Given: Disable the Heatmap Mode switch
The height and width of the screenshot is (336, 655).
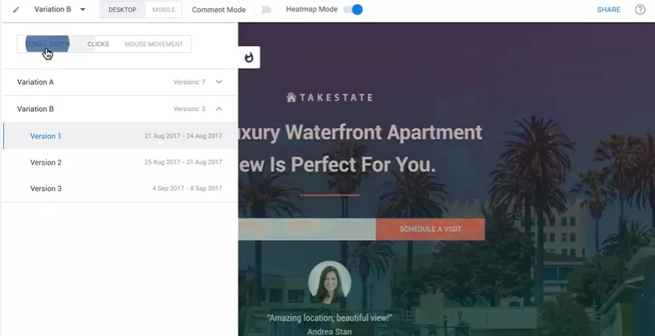Looking at the screenshot, I should (353, 10).
